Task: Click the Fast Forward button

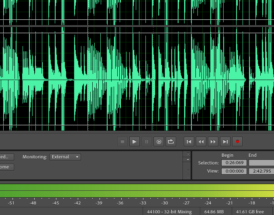Action: point(213,141)
